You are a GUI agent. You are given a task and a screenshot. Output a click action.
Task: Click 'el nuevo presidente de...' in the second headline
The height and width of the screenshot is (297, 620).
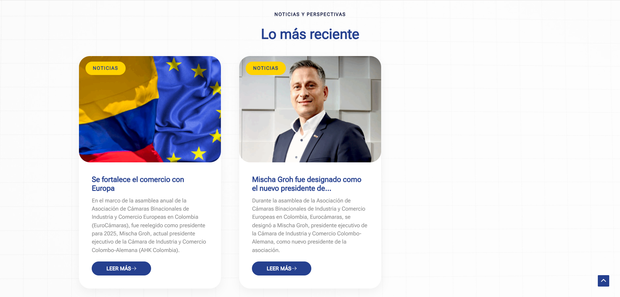(291, 188)
